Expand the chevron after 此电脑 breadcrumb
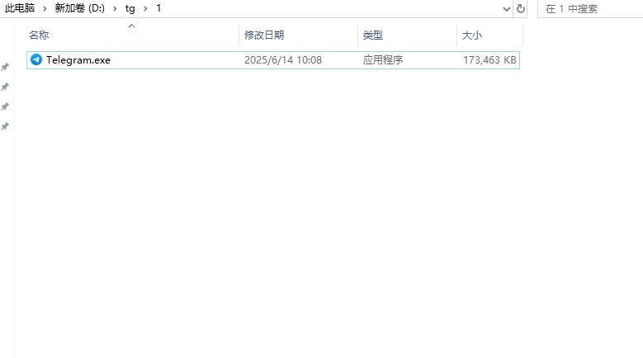643x358 pixels. tap(45, 8)
